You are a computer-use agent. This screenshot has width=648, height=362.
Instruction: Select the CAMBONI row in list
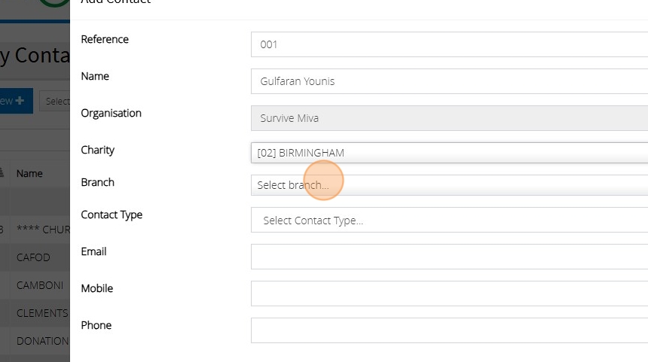tap(38, 285)
